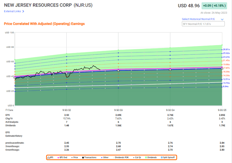Click the EPS value 2.50
Viewport: 232px width, 163px height.
[x=67, y=115]
